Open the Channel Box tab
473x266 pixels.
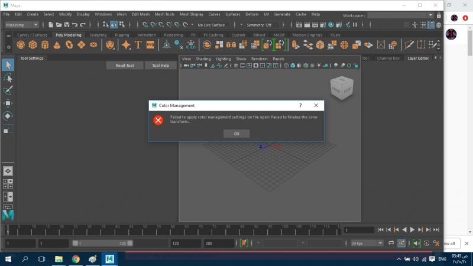(x=388, y=58)
